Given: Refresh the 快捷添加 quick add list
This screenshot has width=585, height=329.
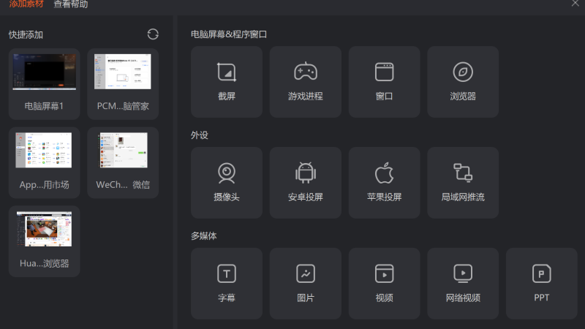Looking at the screenshot, I should click(x=153, y=34).
